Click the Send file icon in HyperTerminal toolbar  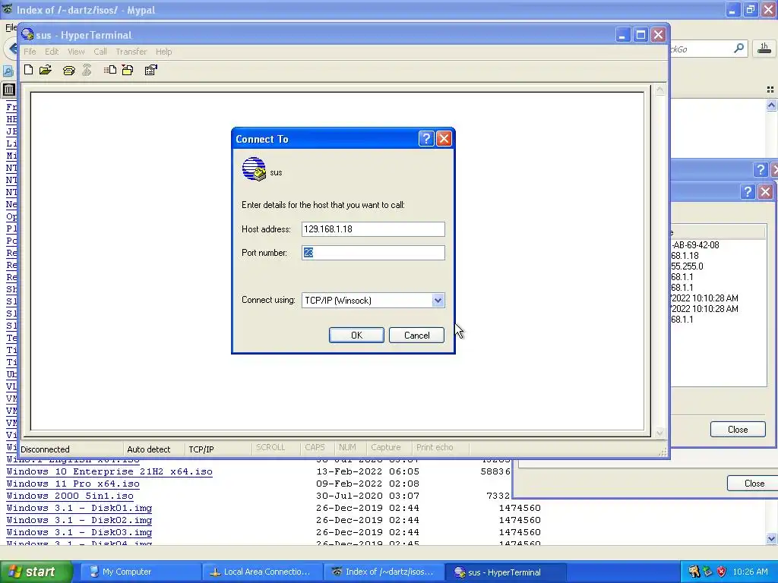pos(110,70)
